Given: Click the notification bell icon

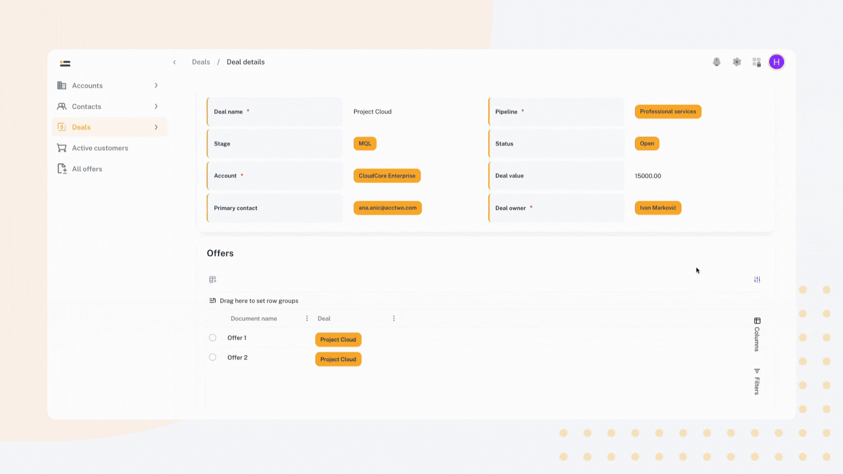Looking at the screenshot, I should tap(717, 62).
